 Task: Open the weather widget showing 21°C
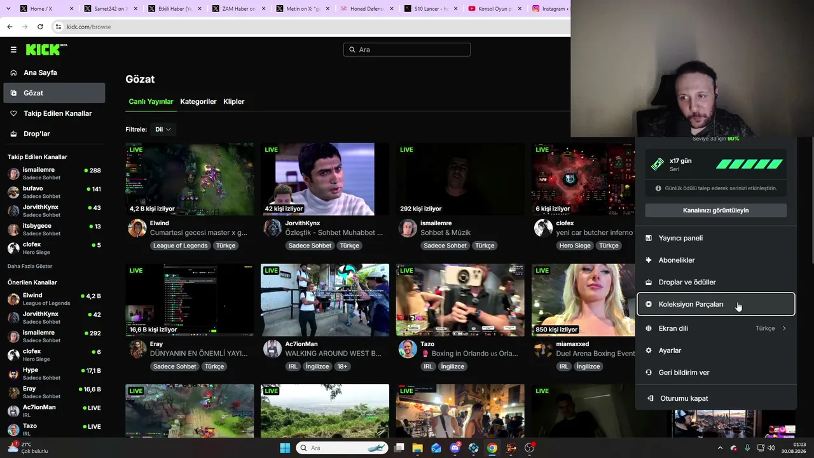tap(28, 448)
